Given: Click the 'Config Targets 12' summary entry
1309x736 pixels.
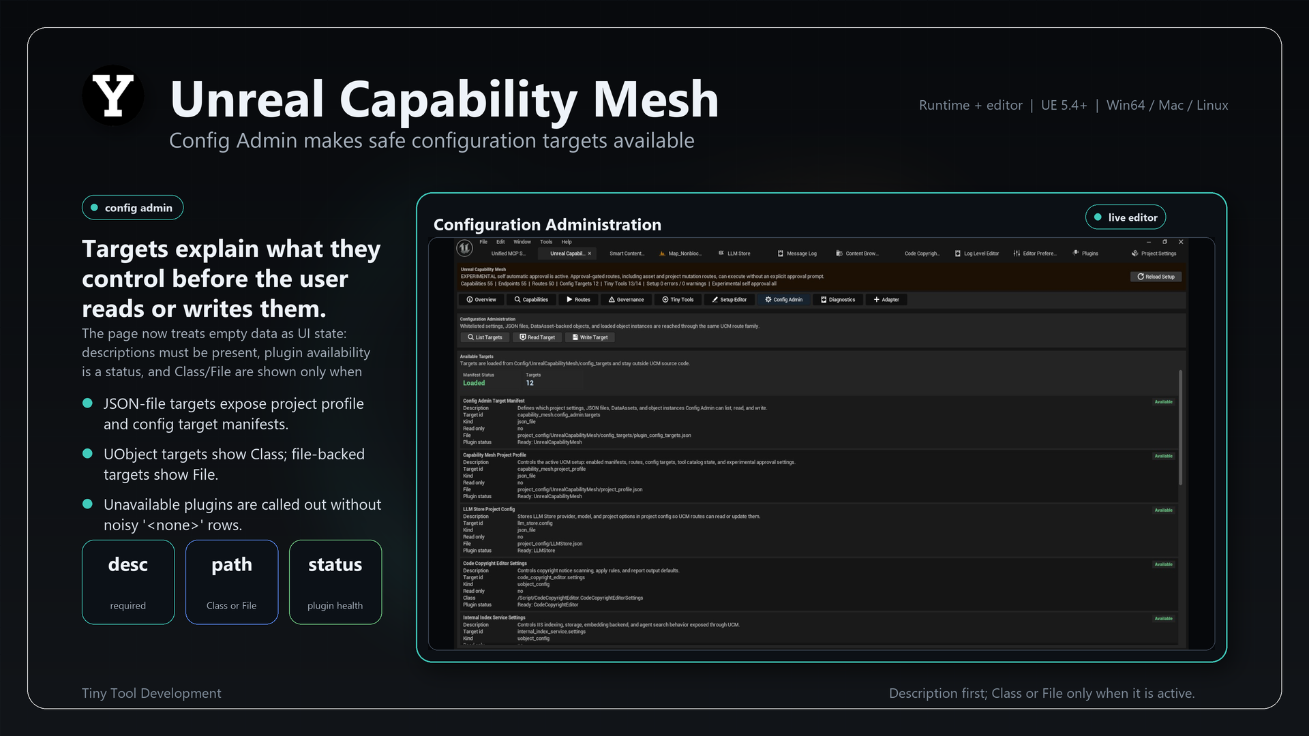Looking at the screenshot, I should pyautogui.click(x=579, y=283).
